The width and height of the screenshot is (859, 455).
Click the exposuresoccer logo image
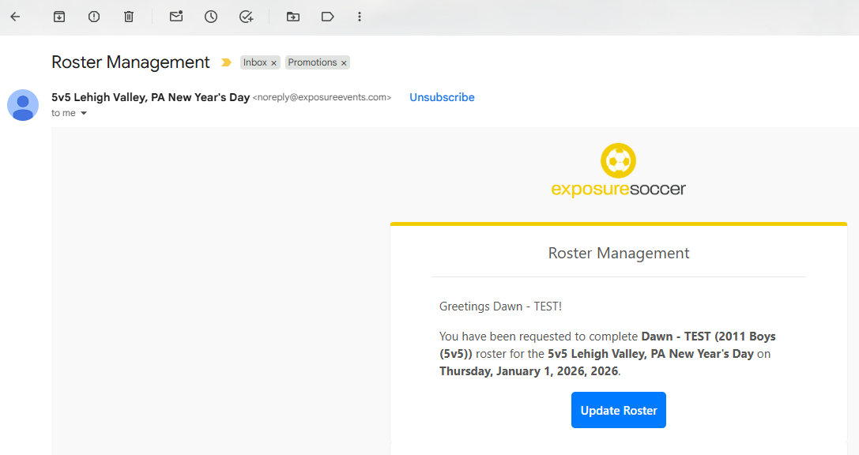tap(618, 170)
